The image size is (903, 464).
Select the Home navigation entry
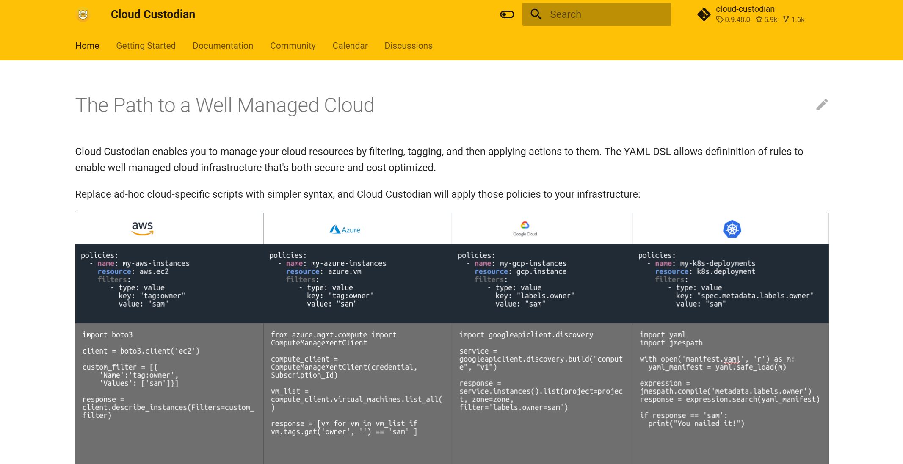(x=87, y=46)
